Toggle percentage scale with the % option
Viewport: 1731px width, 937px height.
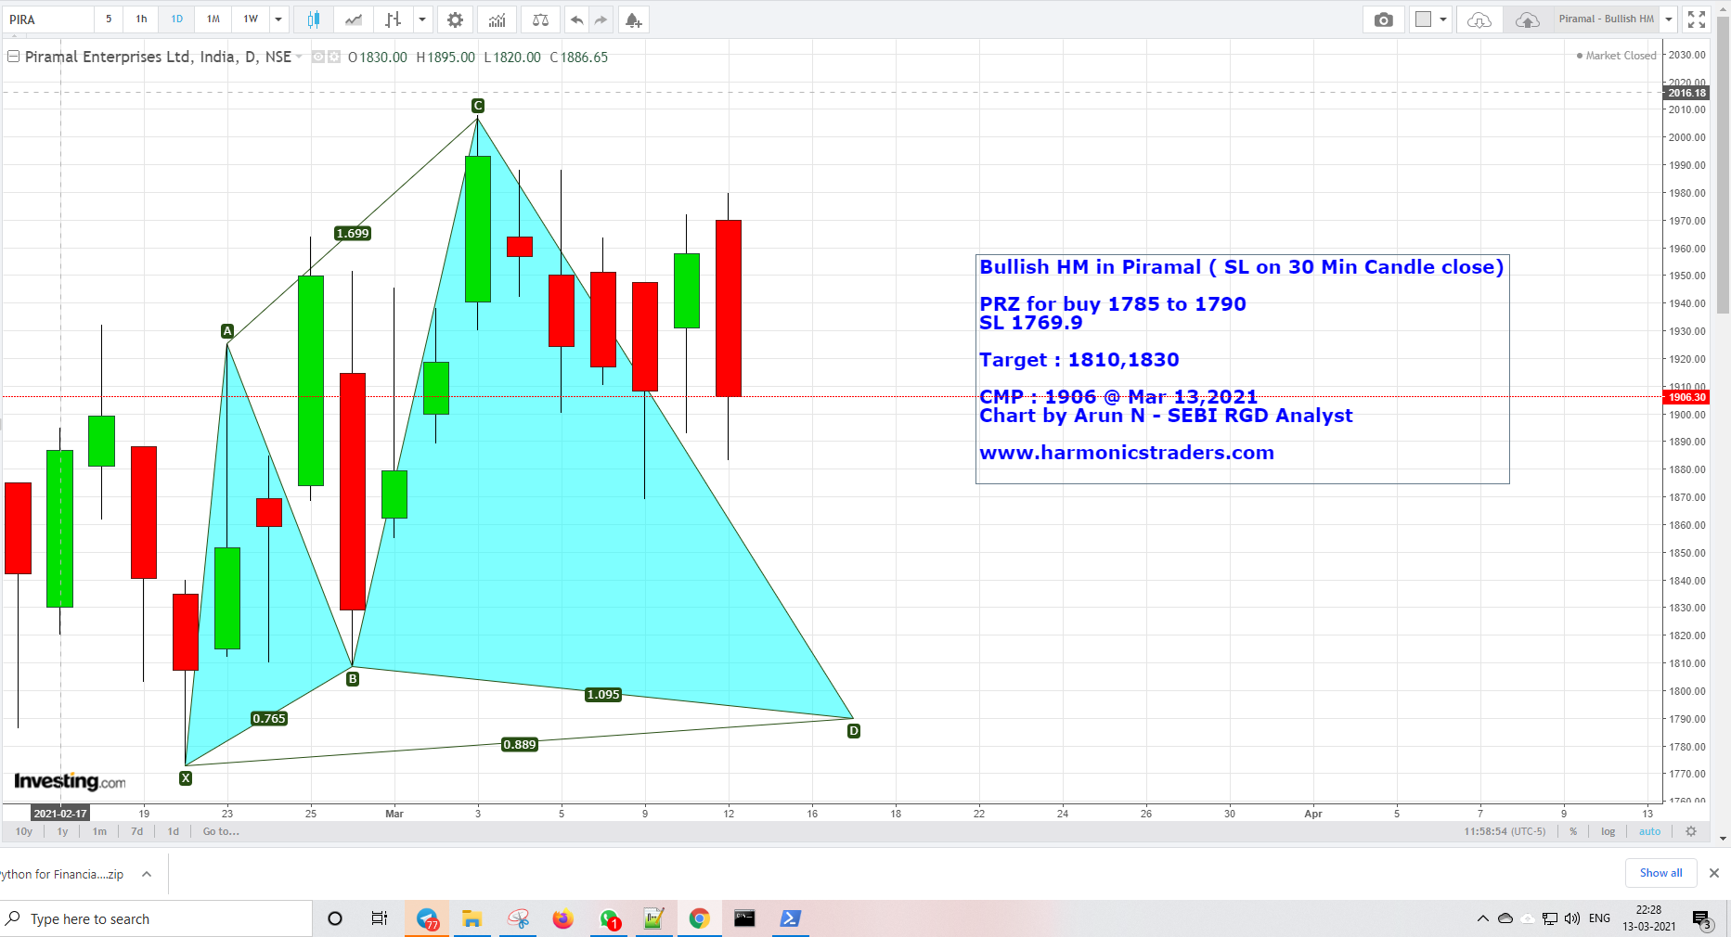[1572, 831]
